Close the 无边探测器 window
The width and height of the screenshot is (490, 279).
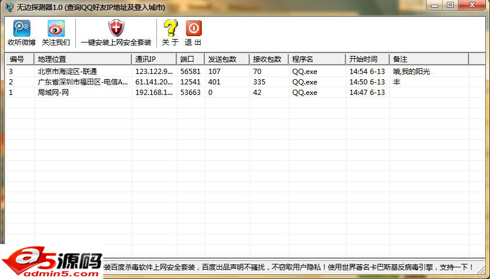[472, 5]
